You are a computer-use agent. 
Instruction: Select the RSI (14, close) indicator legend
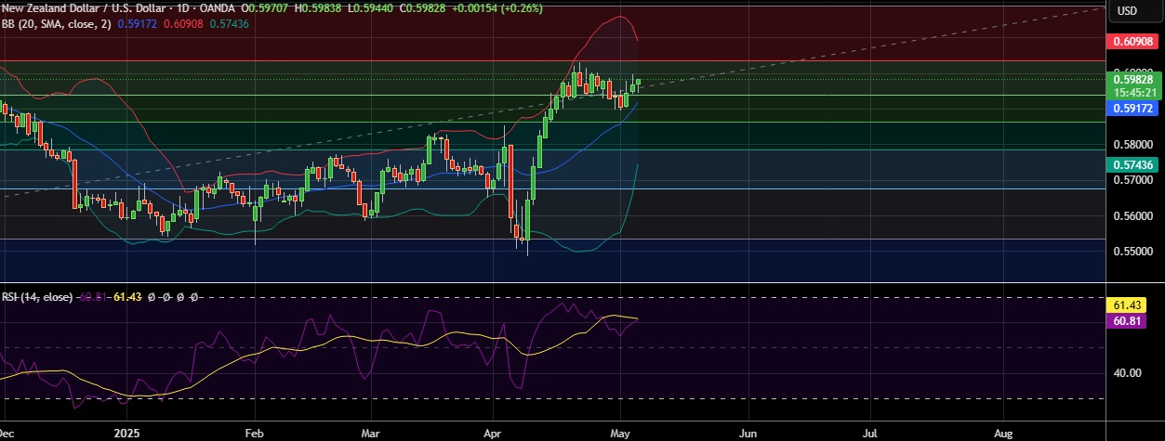[38, 297]
